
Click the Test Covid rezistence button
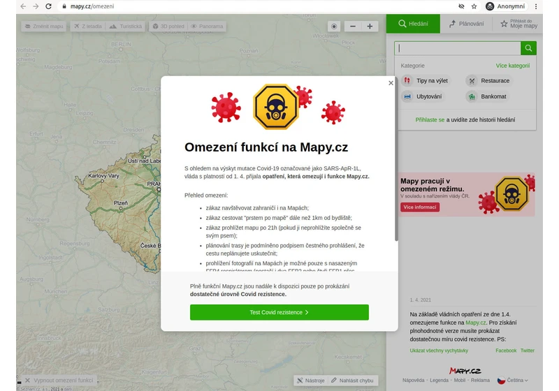(x=279, y=312)
